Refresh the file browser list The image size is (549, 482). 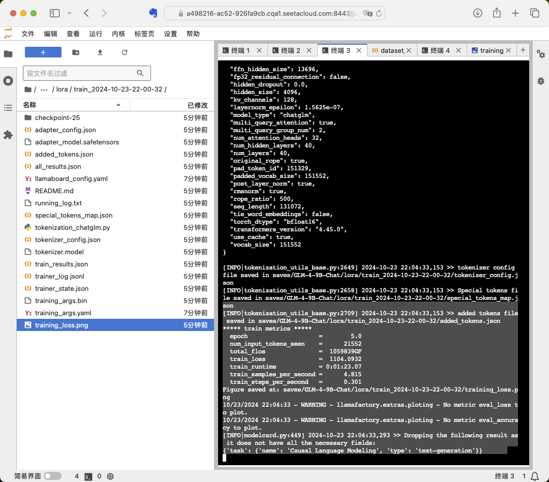[125, 52]
